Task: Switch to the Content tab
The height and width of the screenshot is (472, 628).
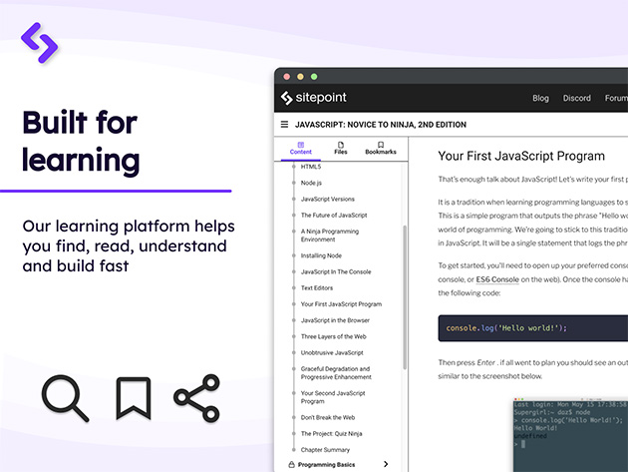Action: [301, 149]
